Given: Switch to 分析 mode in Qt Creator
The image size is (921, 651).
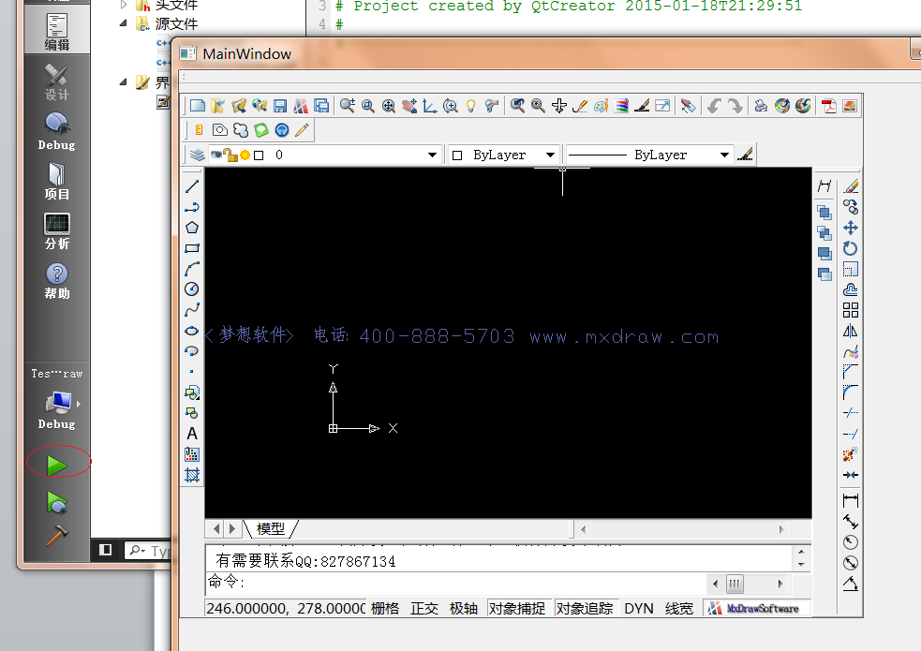Looking at the screenshot, I should [x=57, y=231].
